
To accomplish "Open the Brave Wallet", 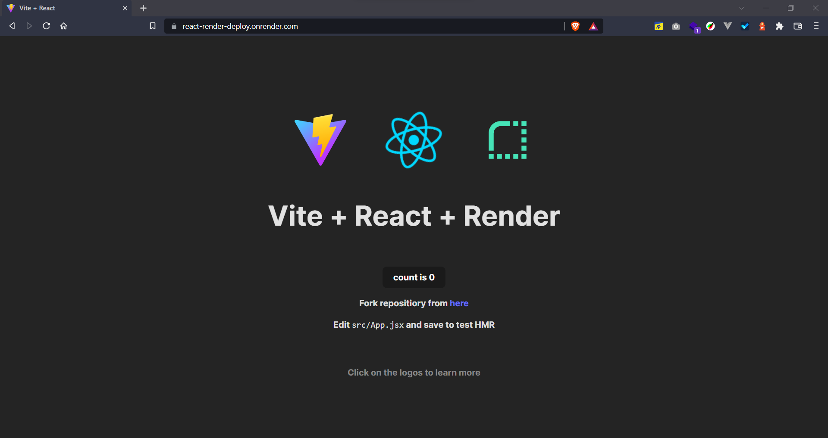I will pyautogui.click(x=798, y=26).
